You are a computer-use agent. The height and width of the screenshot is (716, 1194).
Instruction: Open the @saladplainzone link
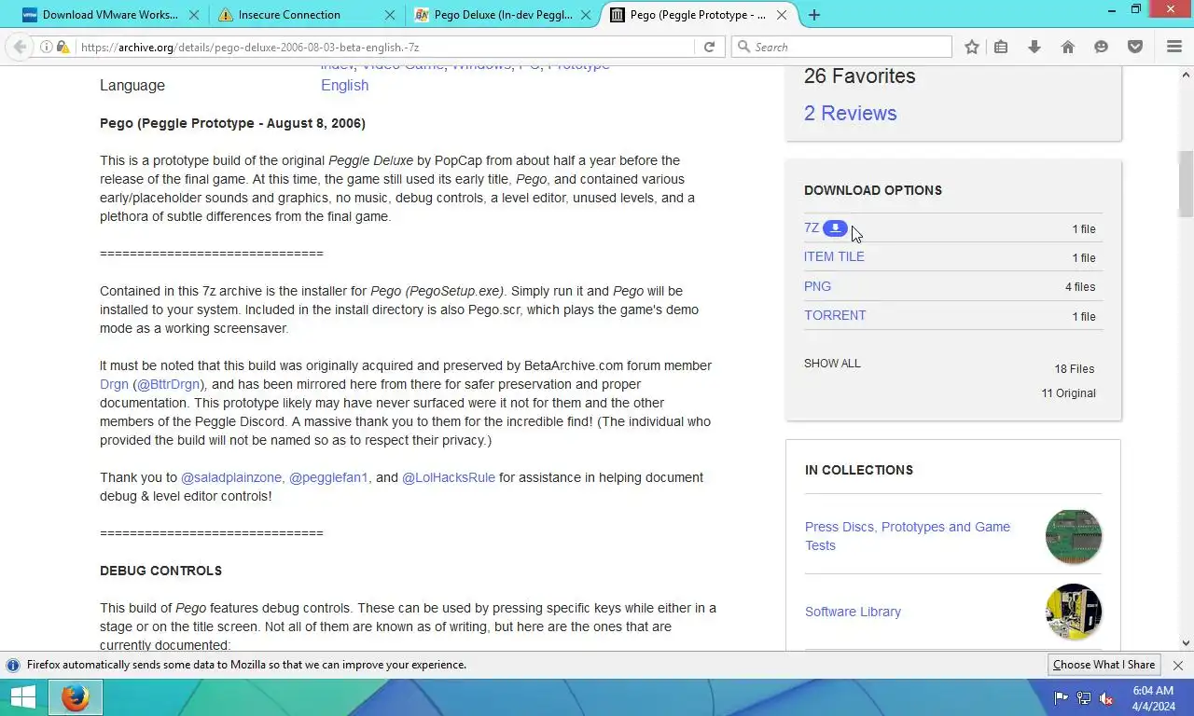point(231,477)
